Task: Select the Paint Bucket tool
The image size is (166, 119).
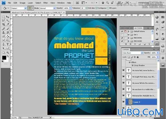Action: coord(8,36)
